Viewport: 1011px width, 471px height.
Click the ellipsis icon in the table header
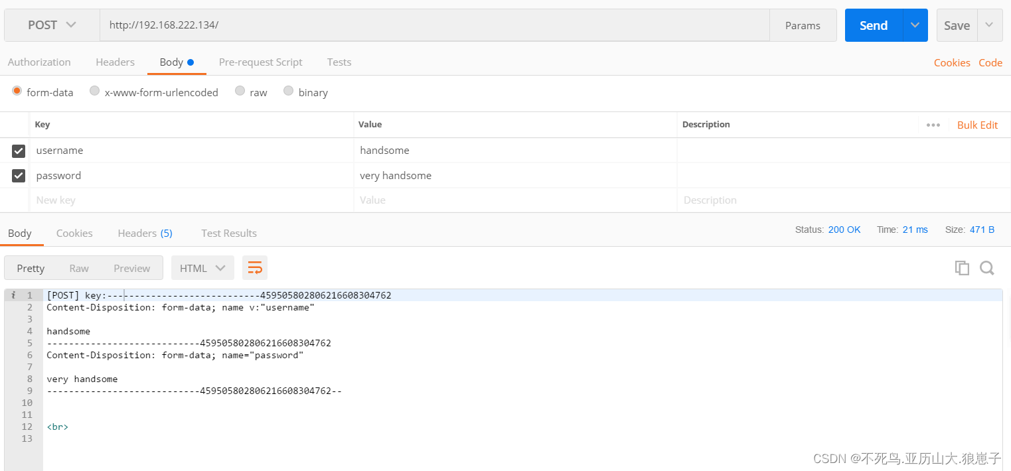(x=933, y=125)
